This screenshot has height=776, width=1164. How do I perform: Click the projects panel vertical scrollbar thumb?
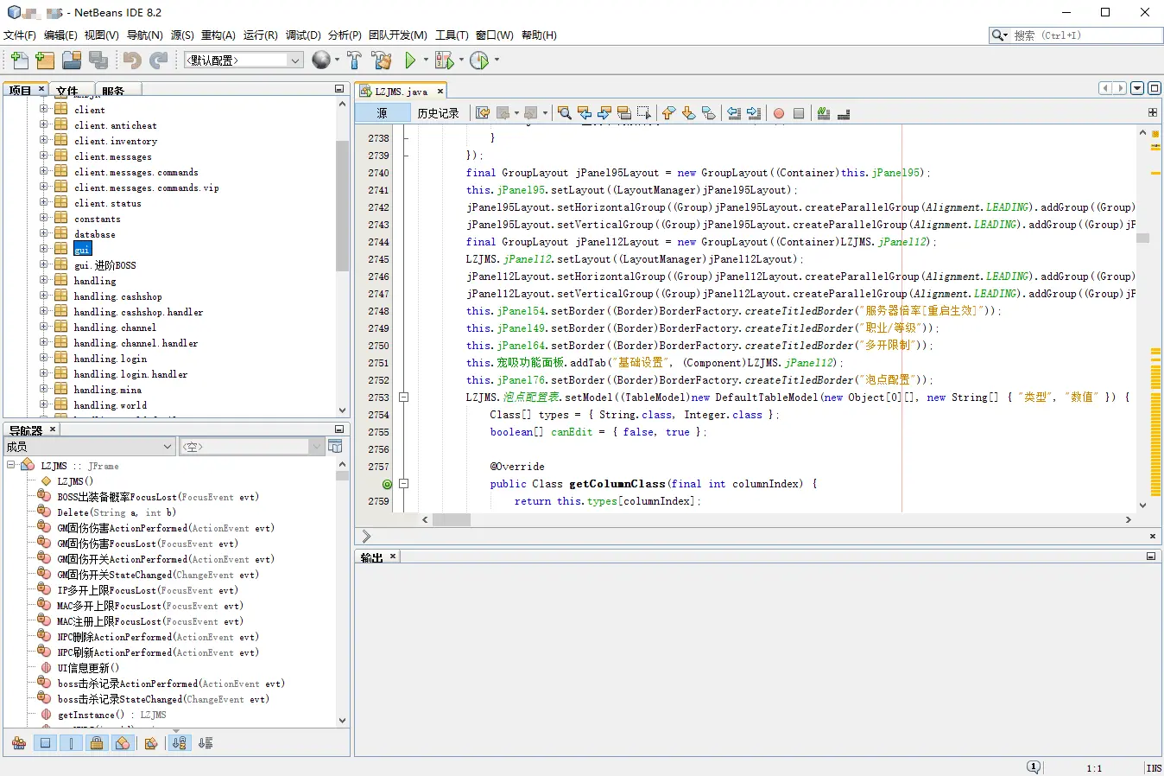342,206
